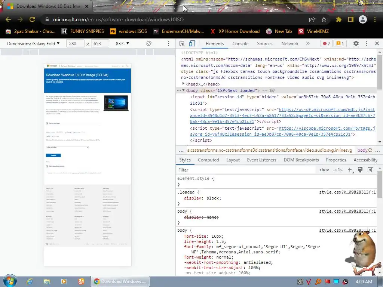Open the Dimensions Galaxy Fold device dropdown

click(33, 44)
